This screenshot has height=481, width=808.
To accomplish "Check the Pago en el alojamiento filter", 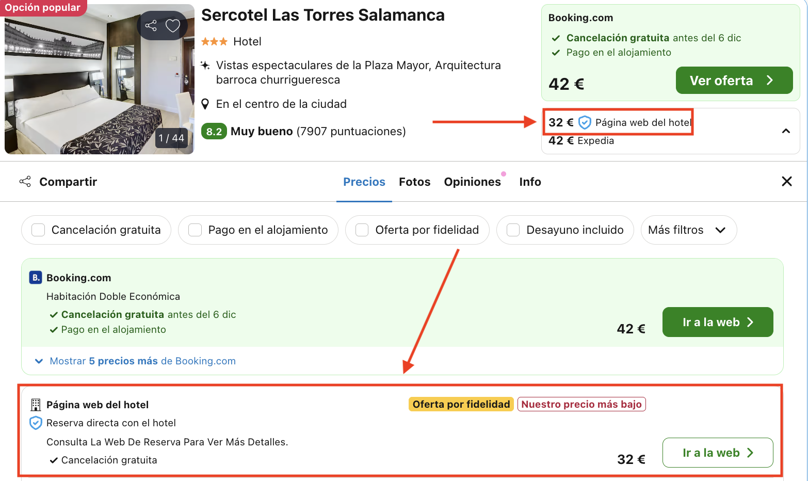I will tap(195, 230).
